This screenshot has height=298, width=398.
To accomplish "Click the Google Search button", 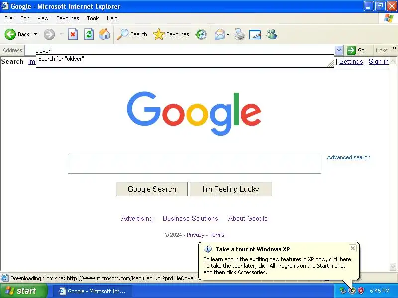I will coord(152,189).
